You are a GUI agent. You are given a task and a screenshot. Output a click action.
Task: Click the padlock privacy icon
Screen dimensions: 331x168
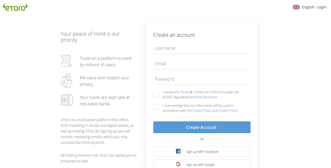(67, 80)
